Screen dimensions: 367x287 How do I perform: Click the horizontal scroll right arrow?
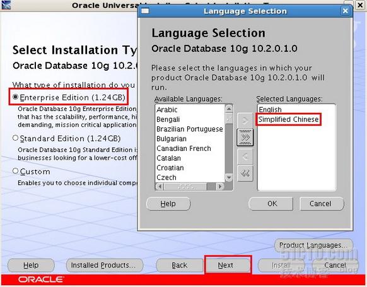coord(220,187)
